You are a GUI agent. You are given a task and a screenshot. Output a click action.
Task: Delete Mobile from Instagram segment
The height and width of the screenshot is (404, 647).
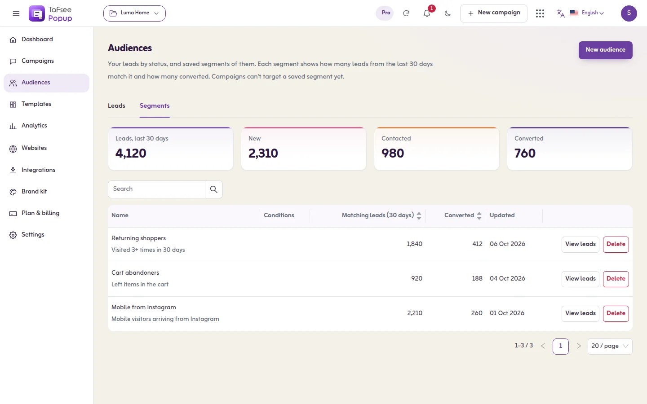pos(616,313)
